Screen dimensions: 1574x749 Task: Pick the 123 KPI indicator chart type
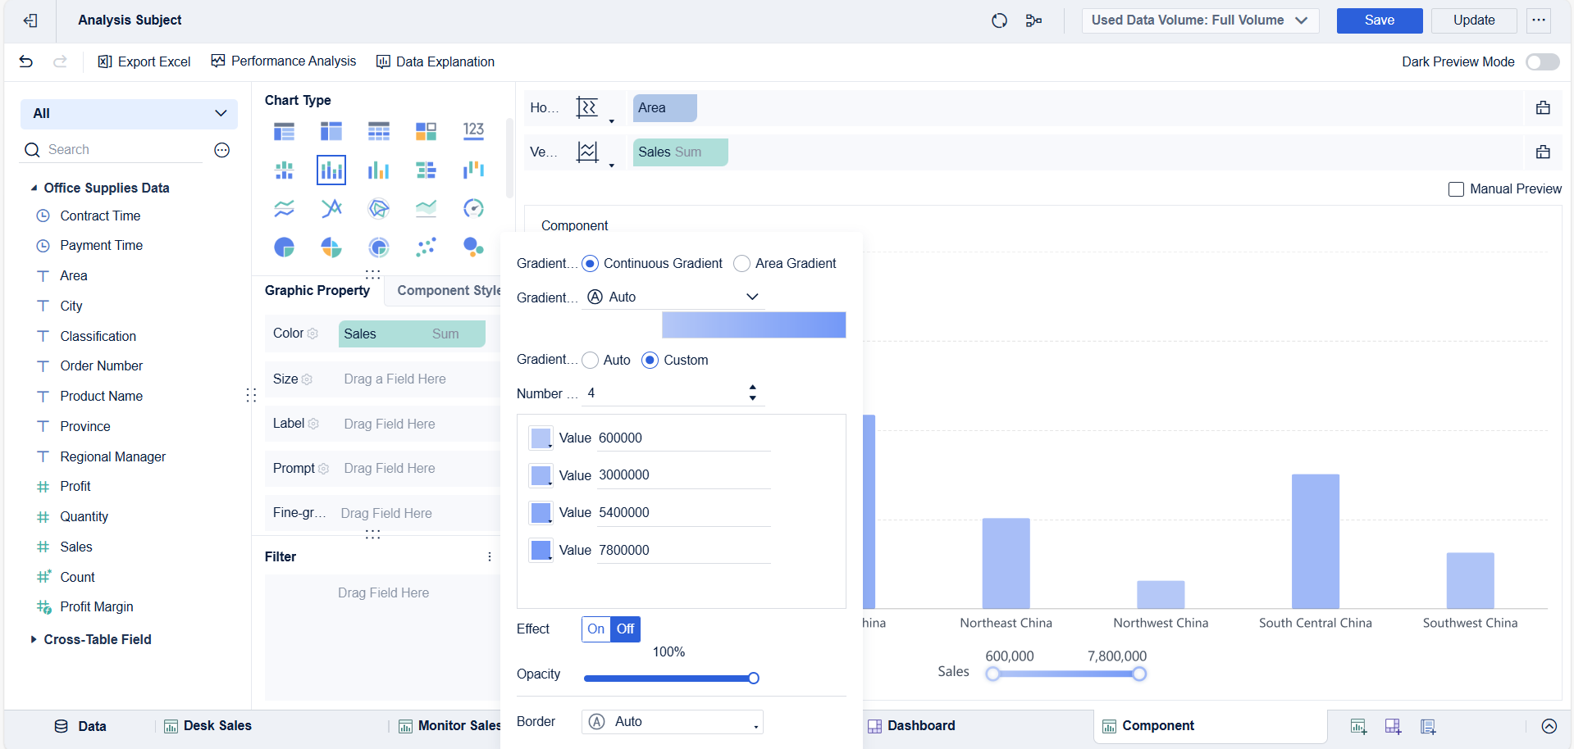coord(473,131)
